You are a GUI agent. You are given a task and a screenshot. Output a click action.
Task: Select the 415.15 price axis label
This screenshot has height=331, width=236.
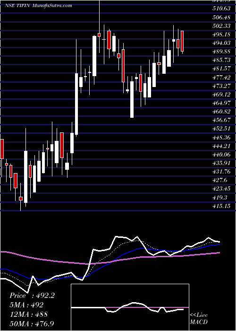pyautogui.click(x=221, y=206)
